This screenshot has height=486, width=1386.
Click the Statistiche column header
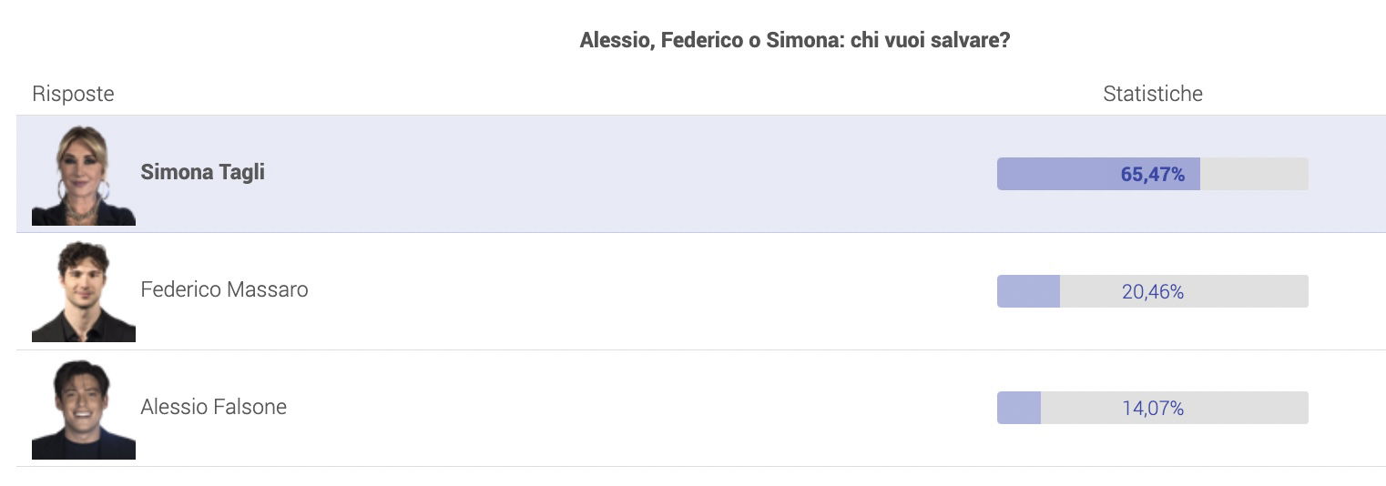pyautogui.click(x=1153, y=94)
